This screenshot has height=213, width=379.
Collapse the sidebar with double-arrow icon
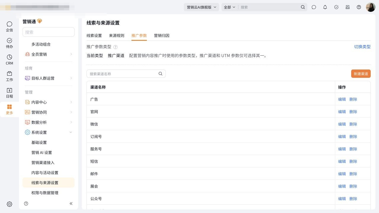point(71,204)
